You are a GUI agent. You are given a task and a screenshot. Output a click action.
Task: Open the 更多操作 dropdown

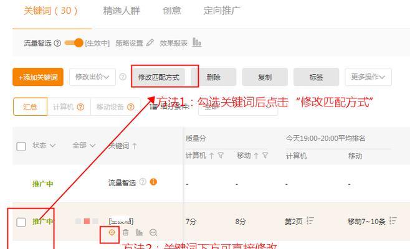(x=368, y=77)
